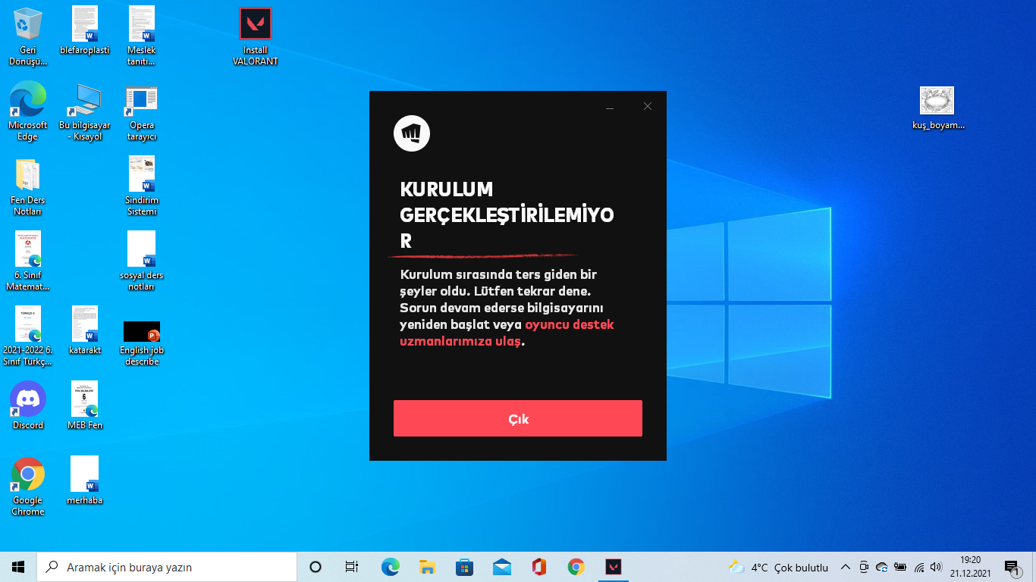Select the 2021-2022 6. Sınıf Türkç... file

click(28, 336)
